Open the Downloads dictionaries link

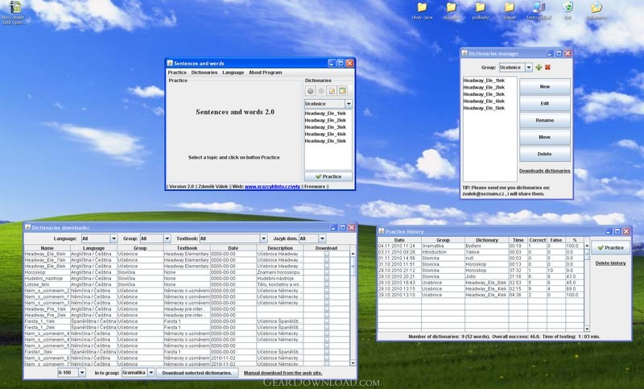click(545, 171)
